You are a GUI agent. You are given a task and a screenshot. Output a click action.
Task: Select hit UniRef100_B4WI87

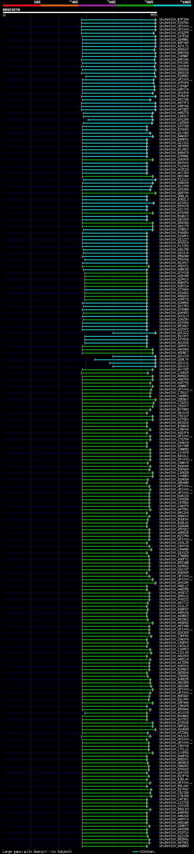click(x=174, y=136)
